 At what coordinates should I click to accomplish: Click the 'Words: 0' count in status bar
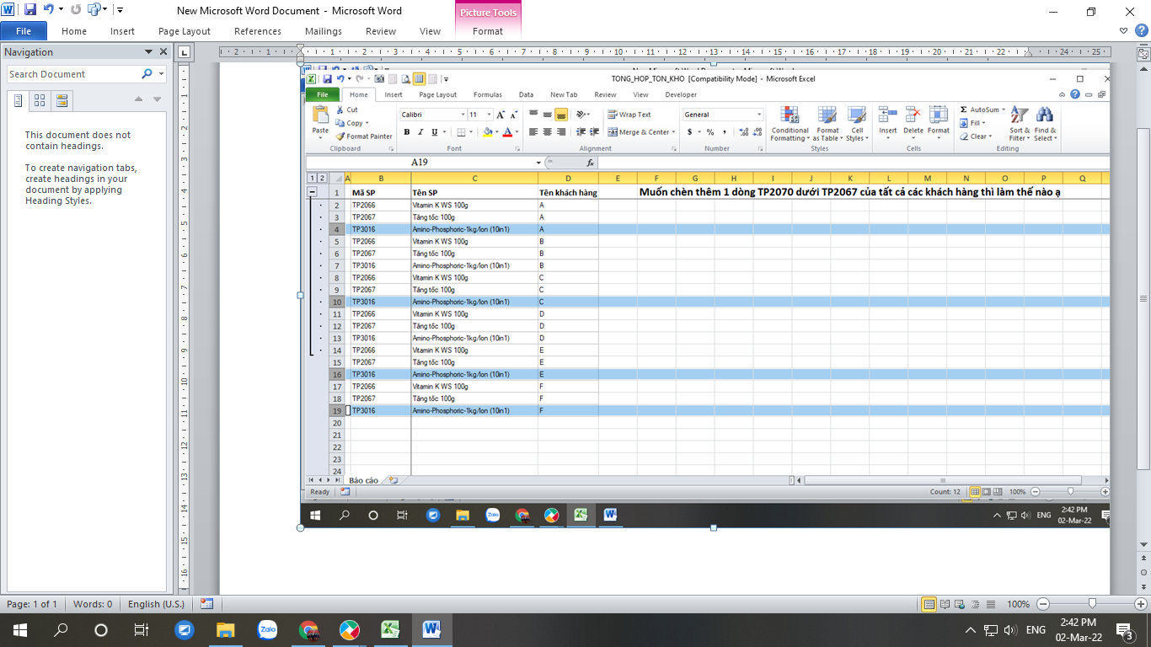coord(93,604)
